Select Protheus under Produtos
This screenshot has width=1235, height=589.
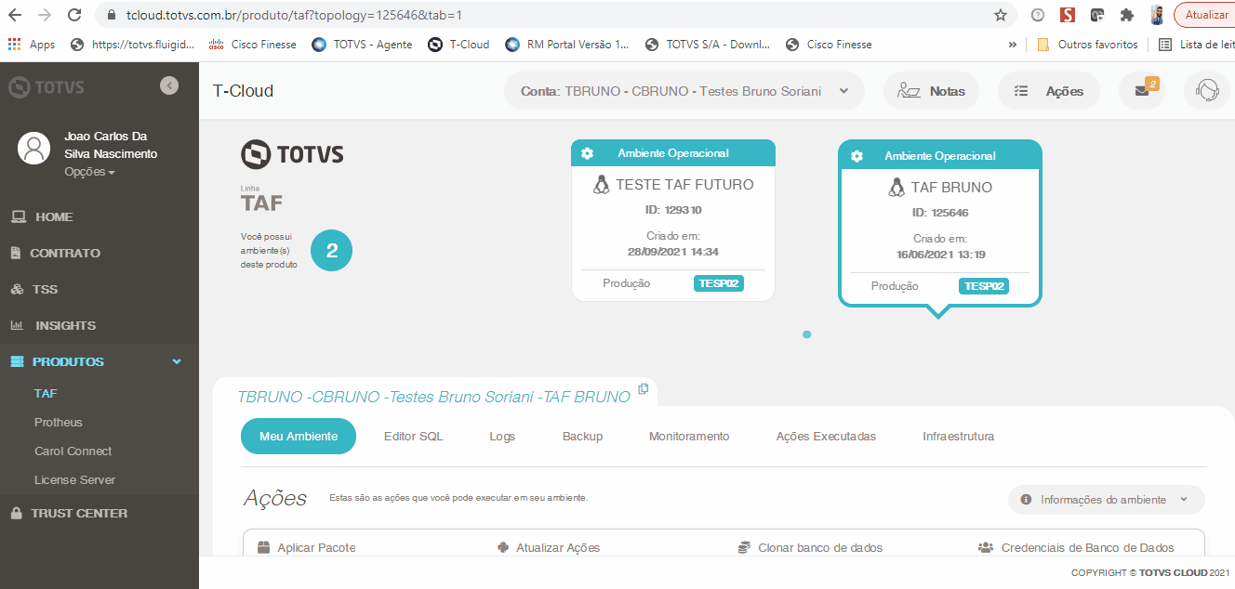pyautogui.click(x=59, y=422)
